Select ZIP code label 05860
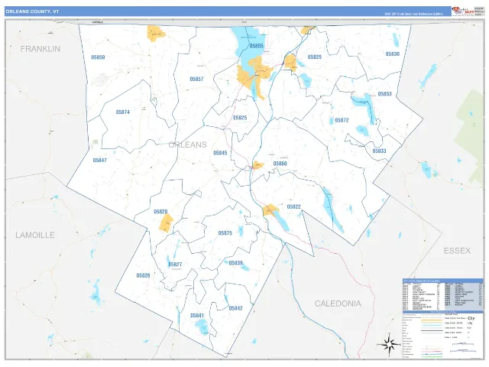The image size is (489, 367). click(280, 164)
